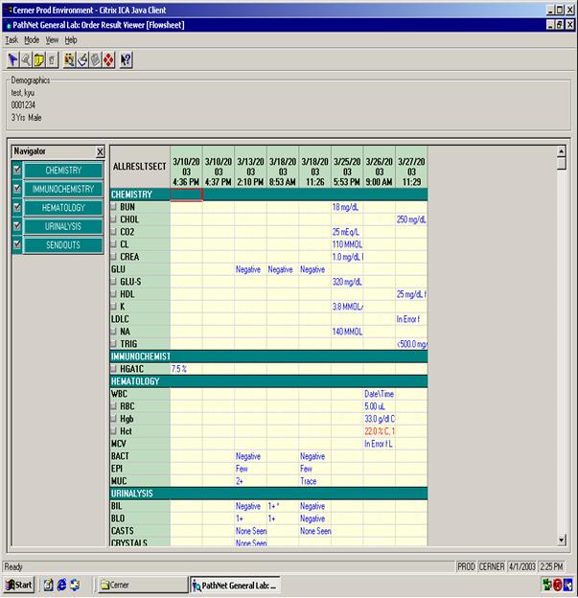Click the Outlook Express quick launch icon
This screenshot has height=598, width=578.
75,585
